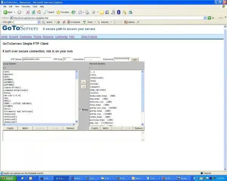Open the File menu
Image resolution: width=227 pixels, height=181 pixels.
pos(5,6)
